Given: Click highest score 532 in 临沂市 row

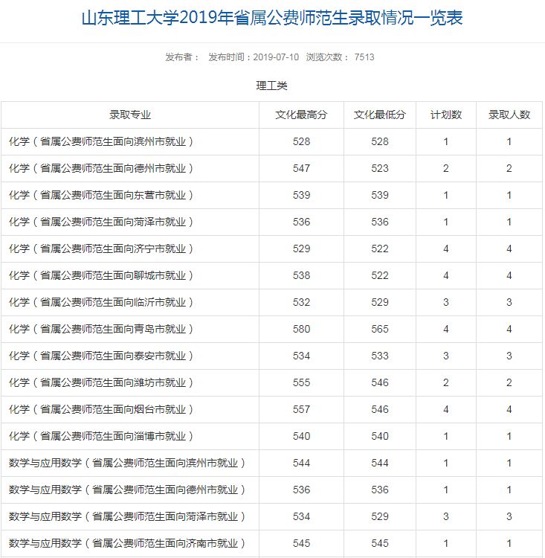Looking at the screenshot, I should point(301,302).
